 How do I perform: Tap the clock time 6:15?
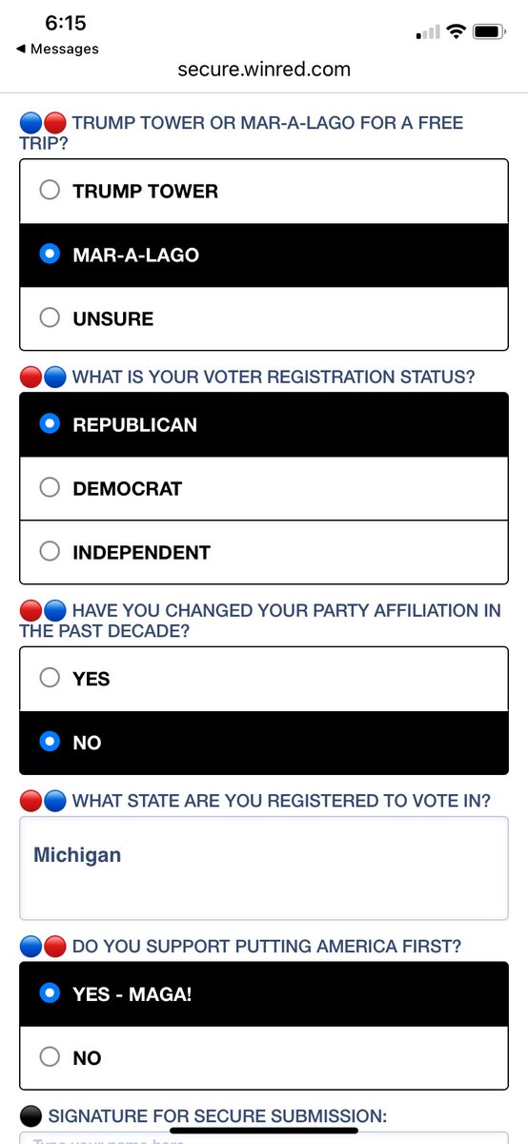pyautogui.click(x=66, y=22)
